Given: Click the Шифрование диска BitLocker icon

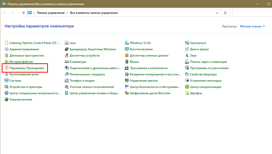Looking at the screenshot, I should 127,93.
